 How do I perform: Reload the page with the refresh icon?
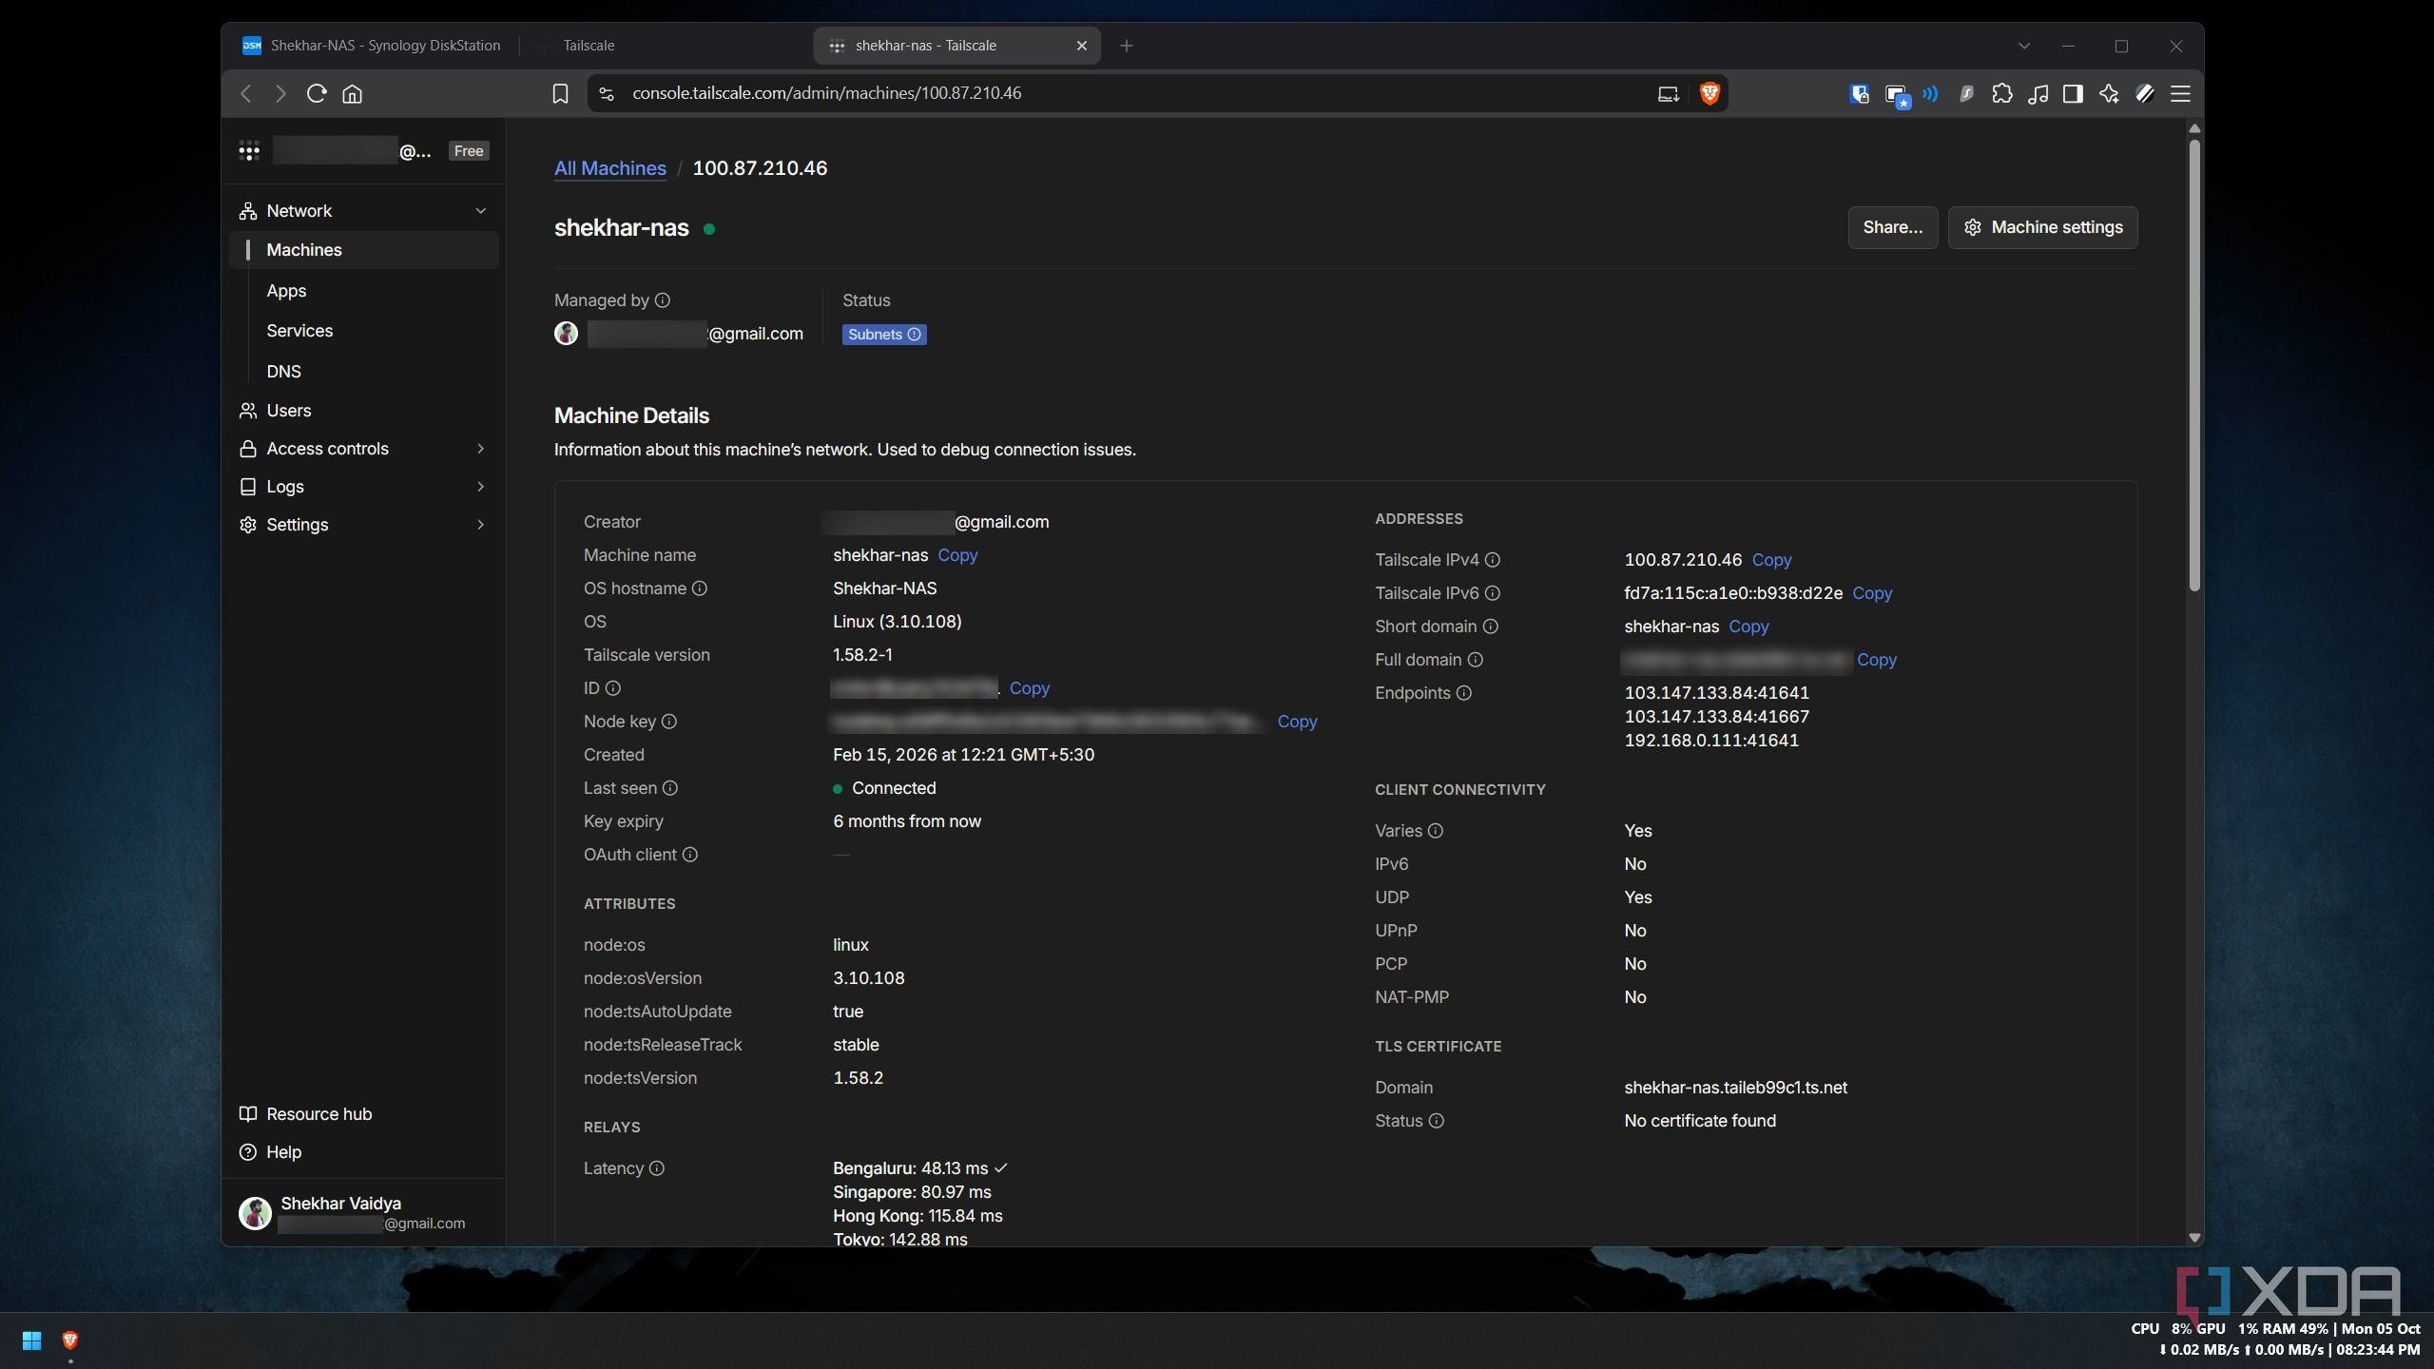[317, 93]
